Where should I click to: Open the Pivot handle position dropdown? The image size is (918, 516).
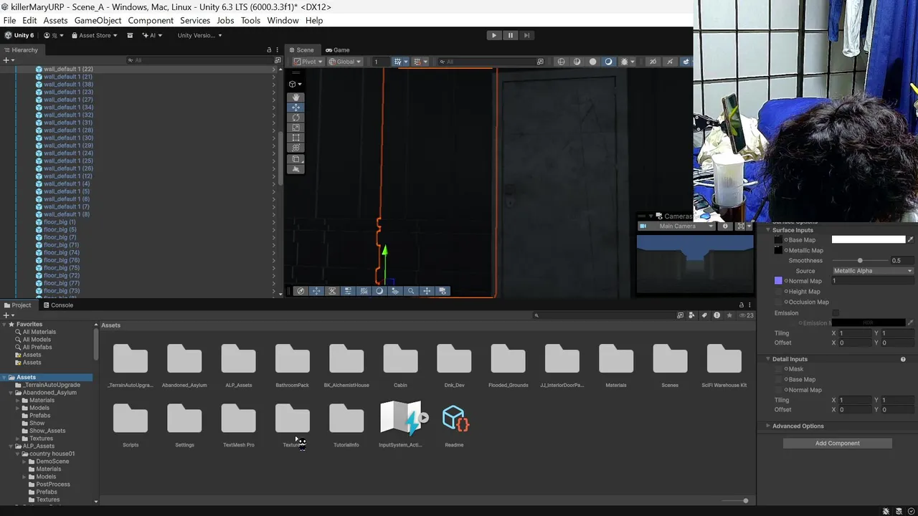pos(308,62)
